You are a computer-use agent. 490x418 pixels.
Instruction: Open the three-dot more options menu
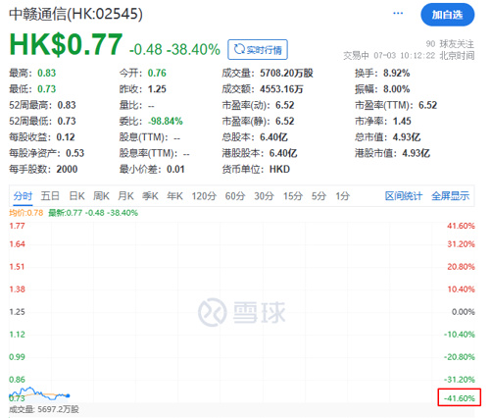[398, 14]
